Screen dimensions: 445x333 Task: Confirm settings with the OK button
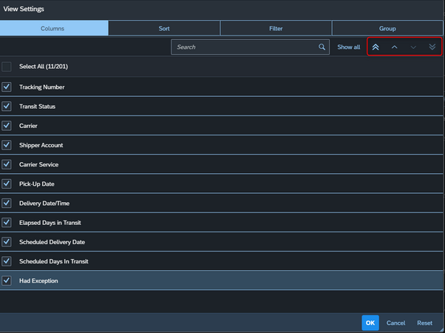370,323
